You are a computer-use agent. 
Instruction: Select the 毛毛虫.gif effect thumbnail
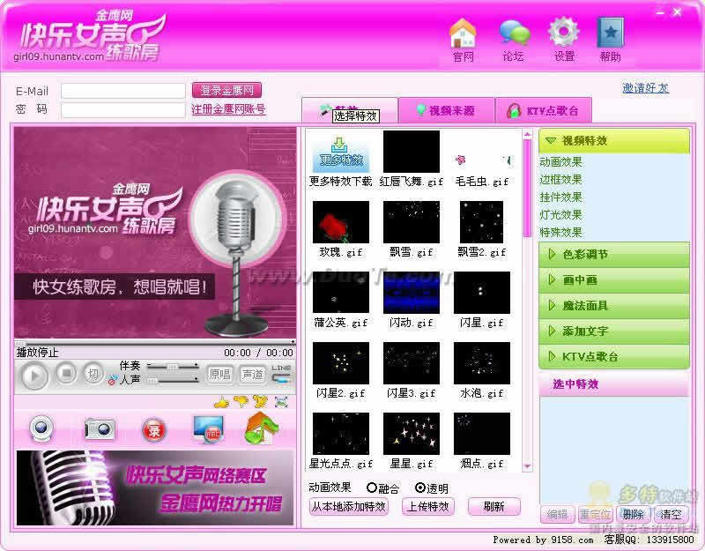coord(481,152)
